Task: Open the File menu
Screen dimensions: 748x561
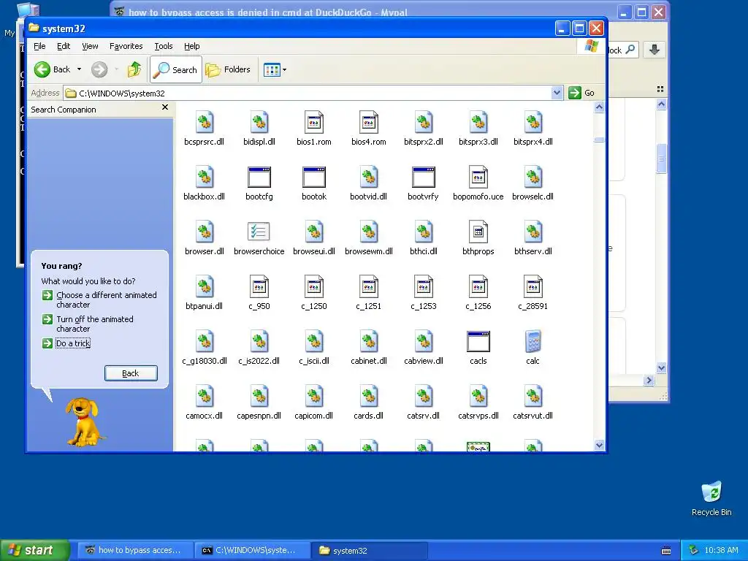Action: pos(39,46)
